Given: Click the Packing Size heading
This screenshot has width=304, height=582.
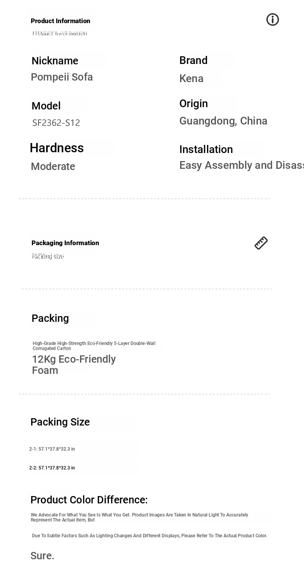Looking at the screenshot, I should coord(60,422).
